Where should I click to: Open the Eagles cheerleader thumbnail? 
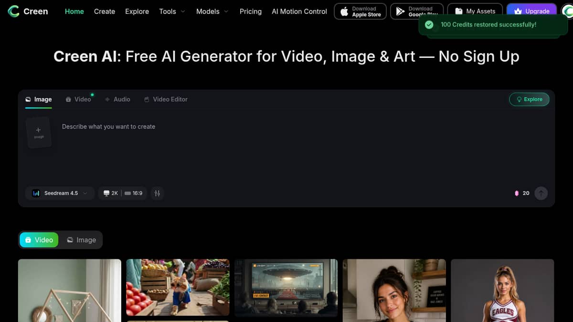[502, 290]
